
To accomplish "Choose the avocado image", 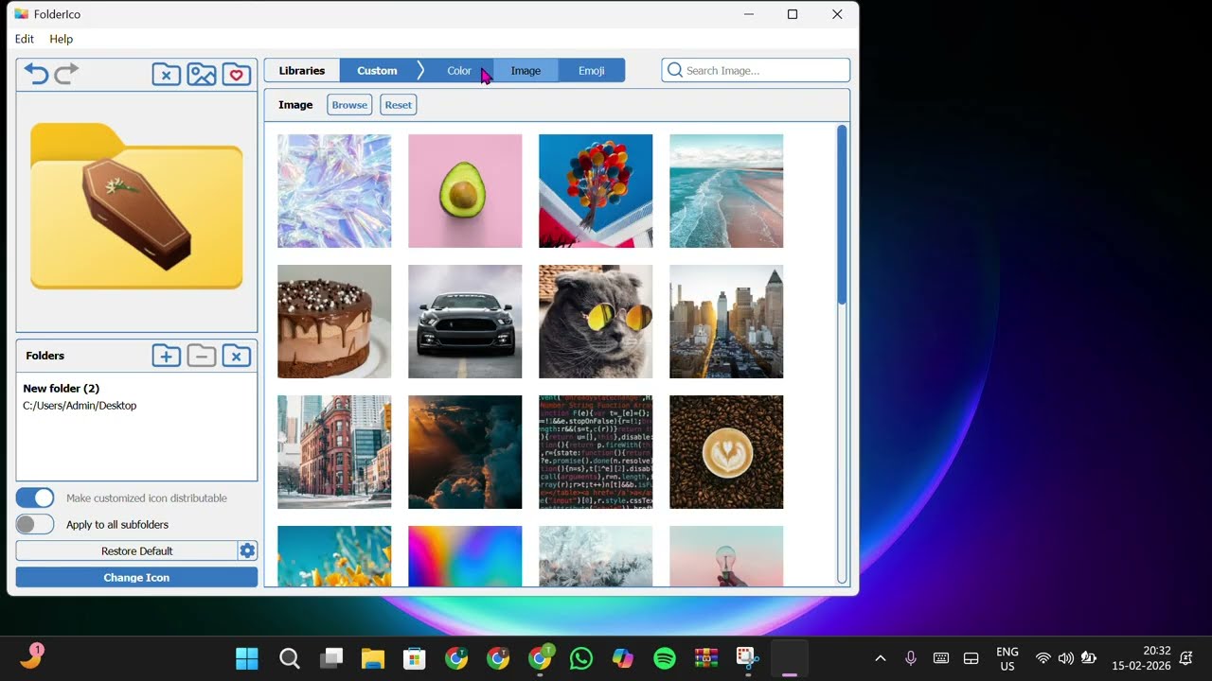I will click(x=465, y=191).
